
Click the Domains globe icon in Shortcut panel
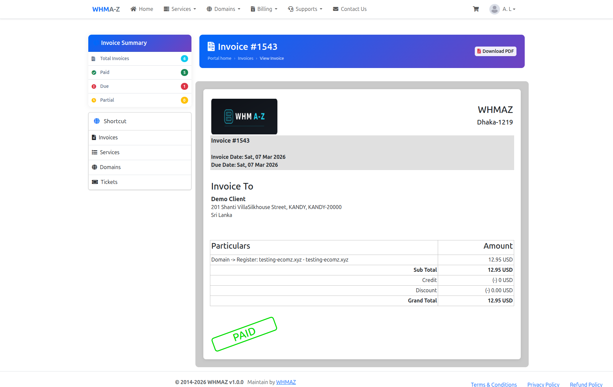94,167
